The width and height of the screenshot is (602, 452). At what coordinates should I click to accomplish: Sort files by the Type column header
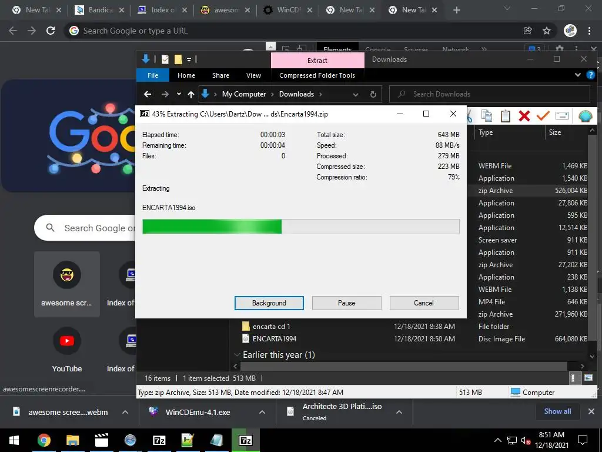click(510, 132)
